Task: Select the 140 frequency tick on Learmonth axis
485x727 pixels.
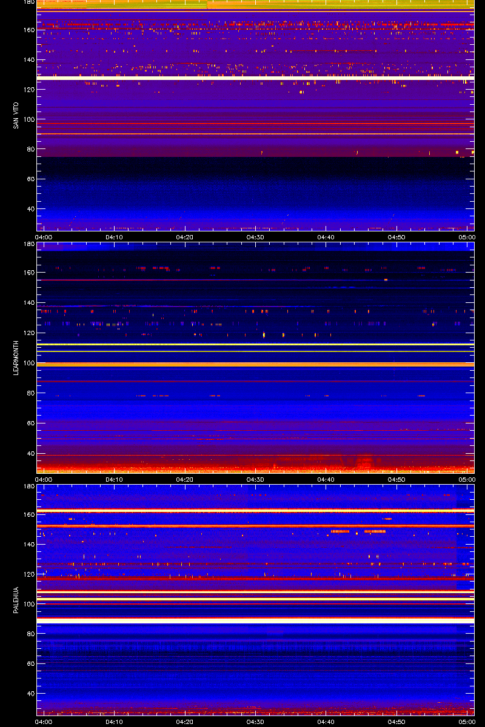Action: pyautogui.click(x=28, y=303)
